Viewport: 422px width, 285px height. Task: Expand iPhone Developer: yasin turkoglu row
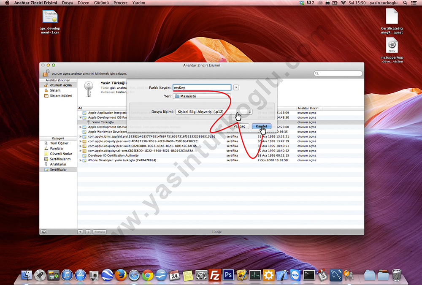click(81, 160)
